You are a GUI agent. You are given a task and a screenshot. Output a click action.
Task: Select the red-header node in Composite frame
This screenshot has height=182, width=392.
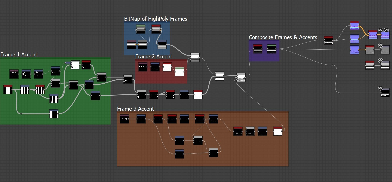258,49
